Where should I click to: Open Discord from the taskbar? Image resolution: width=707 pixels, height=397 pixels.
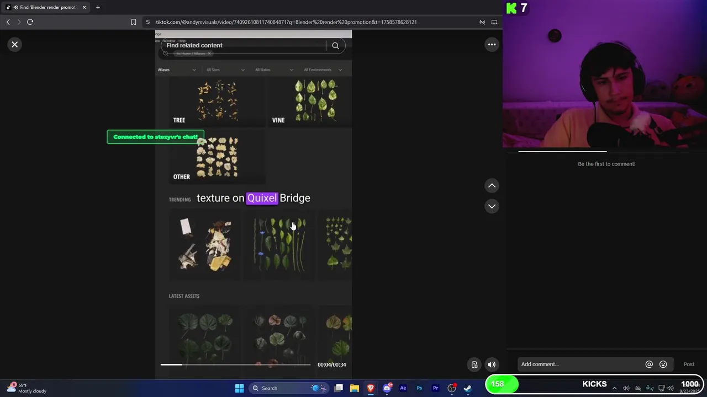tap(387, 388)
